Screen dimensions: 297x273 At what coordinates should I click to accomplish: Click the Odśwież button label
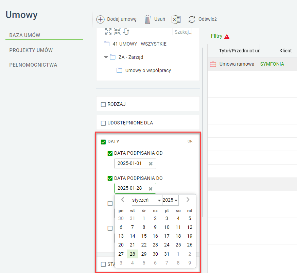click(x=207, y=19)
